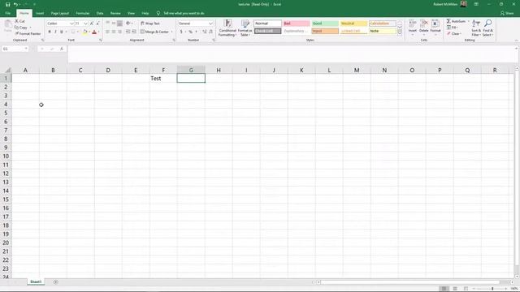Apply percent style
This screenshot has width=520, height=292.
tap(191, 32)
